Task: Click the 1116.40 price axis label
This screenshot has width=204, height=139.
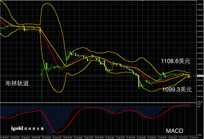Action: 200,53
